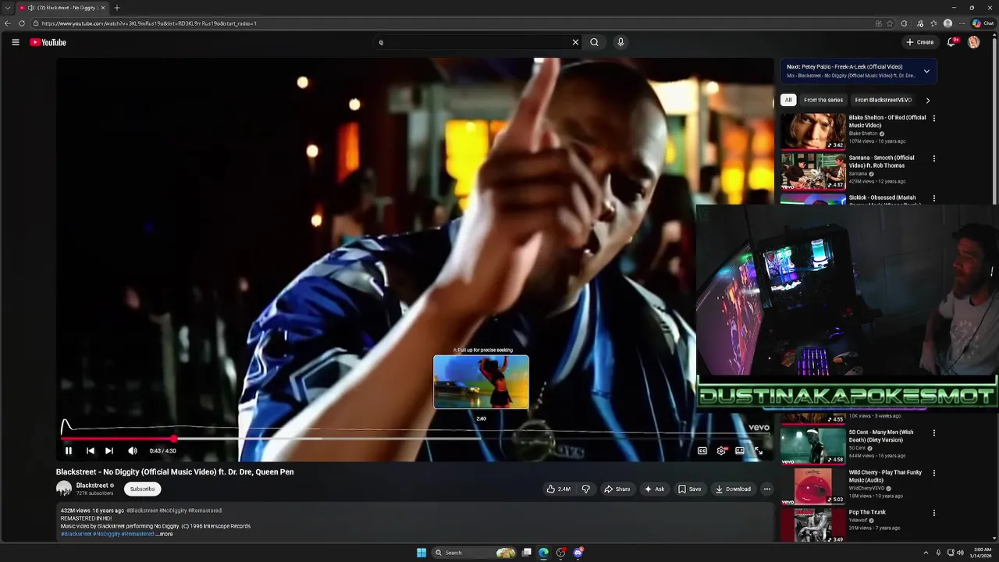
Task: Add this page to favorites star
Action: click(x=891, y=23)
